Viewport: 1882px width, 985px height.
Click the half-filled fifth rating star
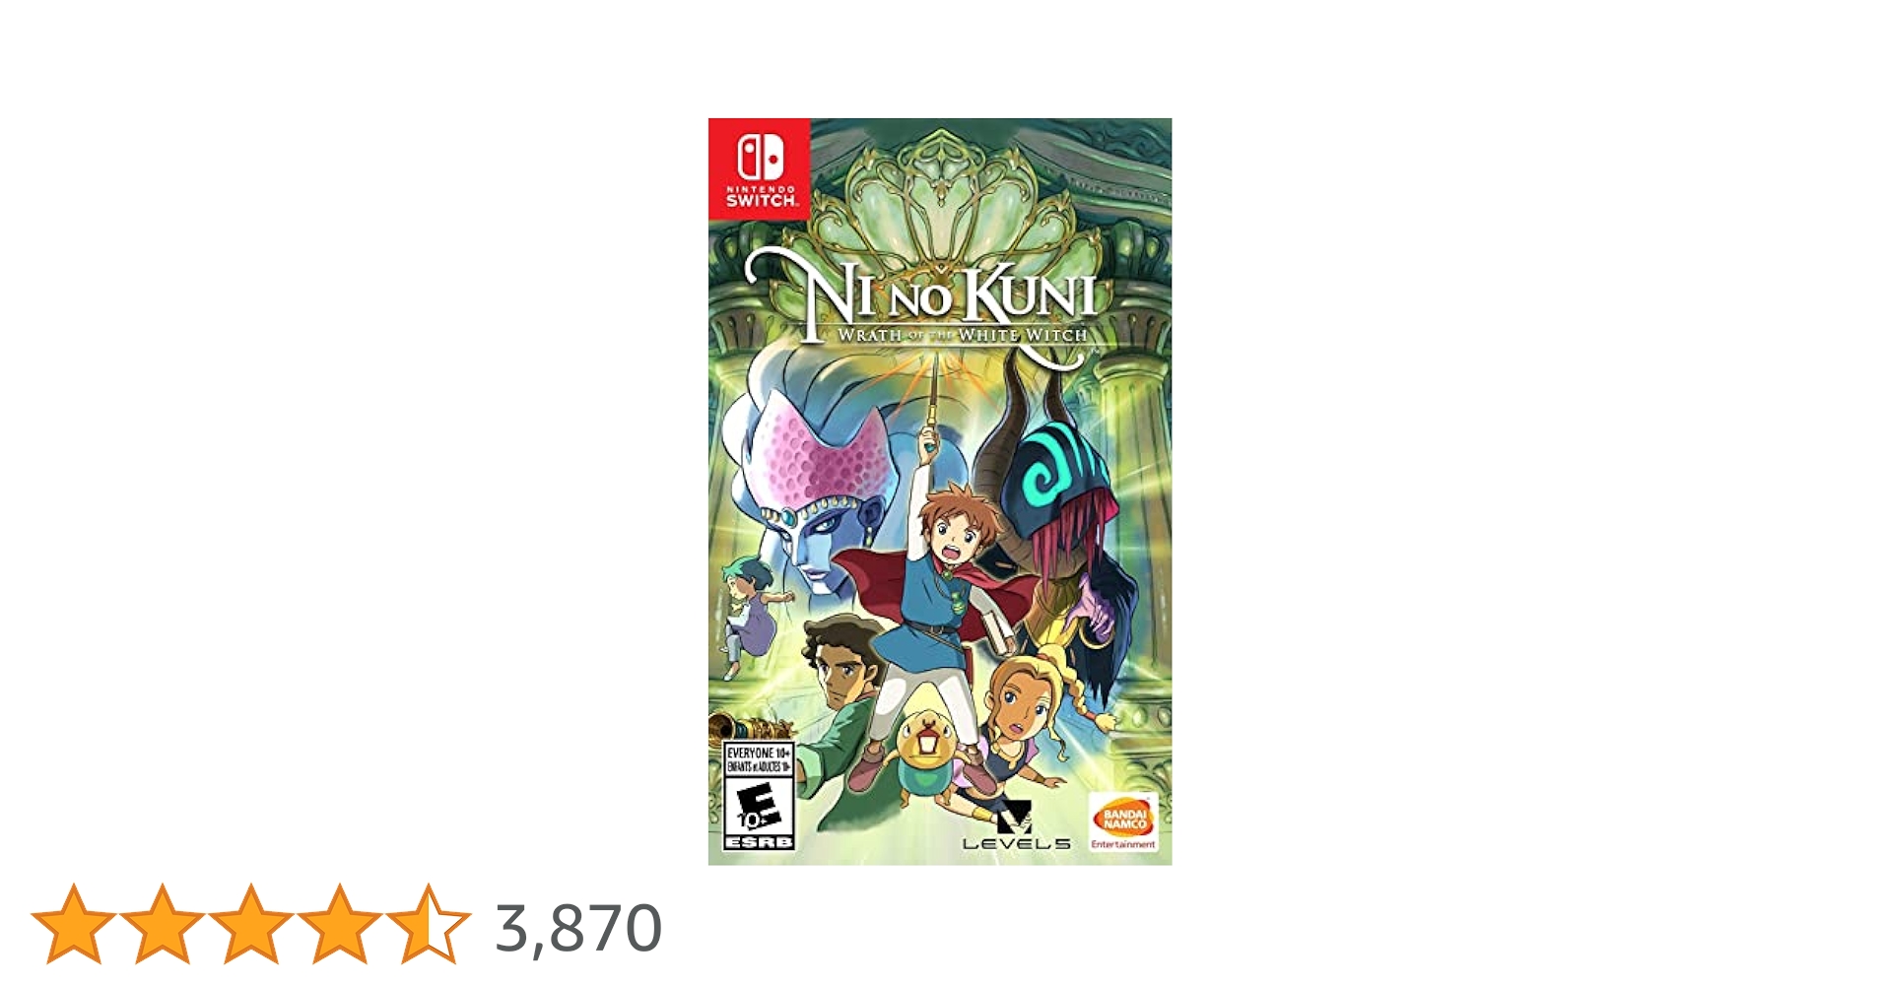pyautogui.click(x=428, y=923)
